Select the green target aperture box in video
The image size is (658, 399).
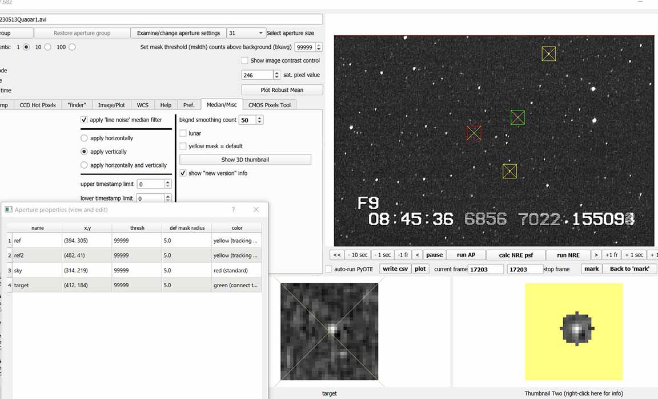(x=517, y=117)
